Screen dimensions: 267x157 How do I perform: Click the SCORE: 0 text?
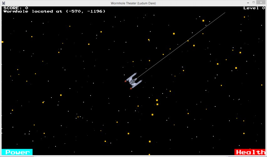click(16, 8)
